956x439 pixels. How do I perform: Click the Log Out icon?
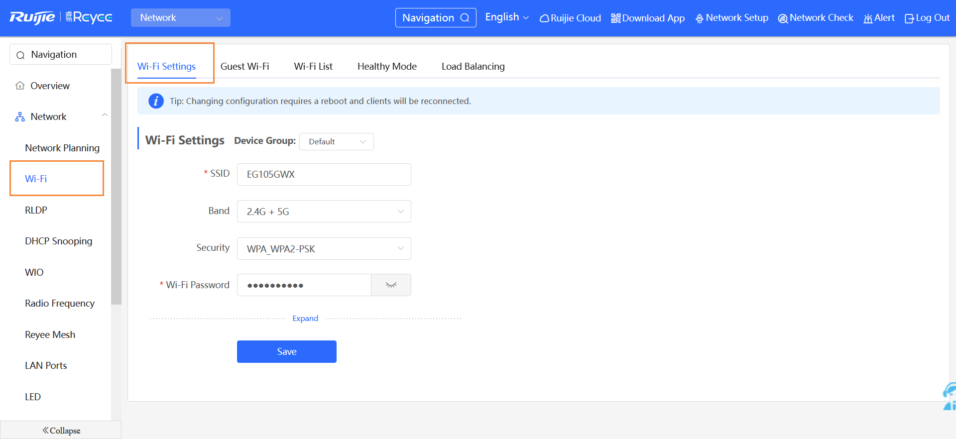(x=909, y=18)
